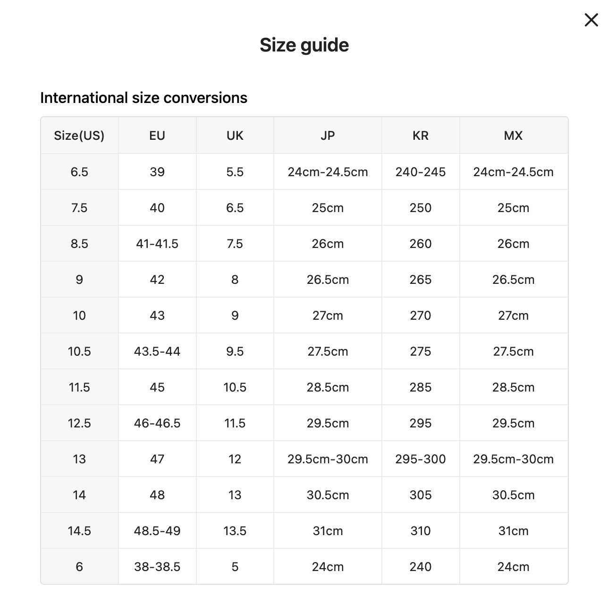Screen dimensions: 607x597
Task: Click EU size 38-38.5 cell
Action: click(157, 567)
